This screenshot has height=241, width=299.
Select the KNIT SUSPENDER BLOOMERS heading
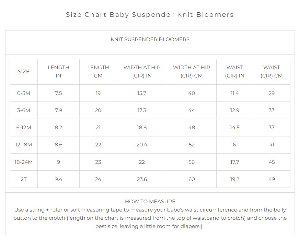pyautogui.click(x=150, y=39)
